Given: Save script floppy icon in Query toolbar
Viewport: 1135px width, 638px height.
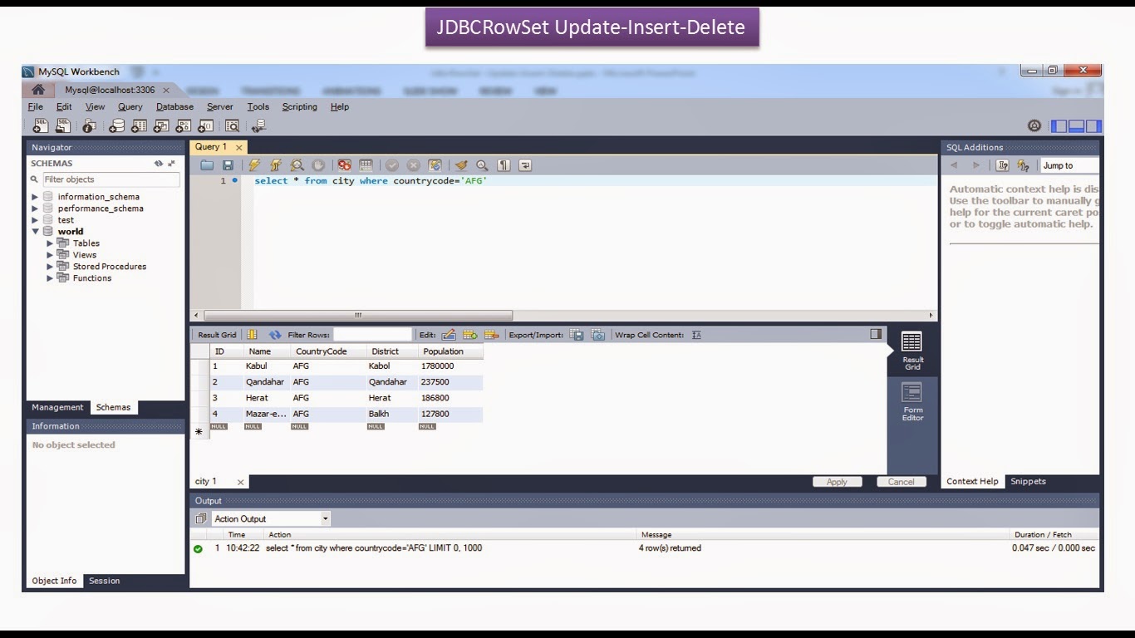Looking at the screenshot, I should tap(228, 165).
